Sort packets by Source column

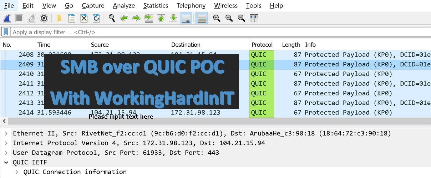tap(129, 45)
